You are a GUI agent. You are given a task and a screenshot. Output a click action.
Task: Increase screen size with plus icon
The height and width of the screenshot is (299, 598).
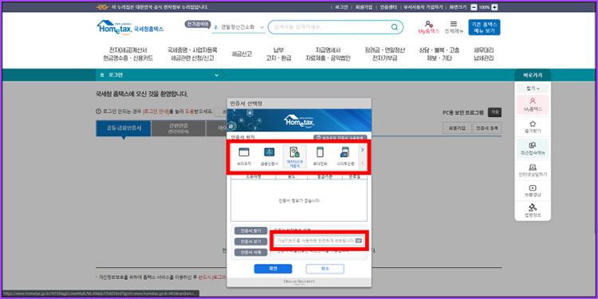[x=494, y=7]
